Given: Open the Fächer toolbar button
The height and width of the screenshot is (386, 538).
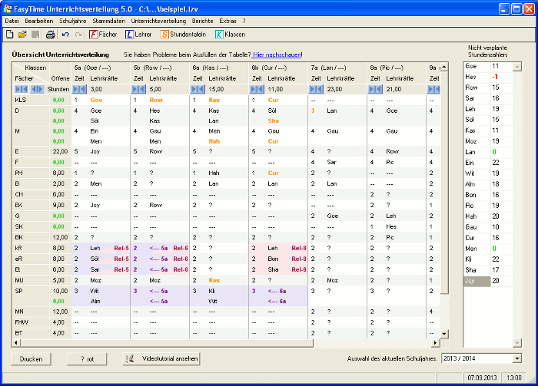Looking at the screenshot, I should tap(104, 35).
